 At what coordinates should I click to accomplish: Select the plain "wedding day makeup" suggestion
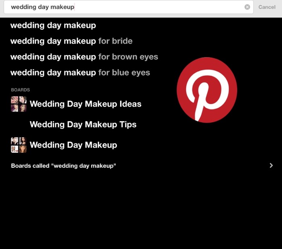click(53, 25)
